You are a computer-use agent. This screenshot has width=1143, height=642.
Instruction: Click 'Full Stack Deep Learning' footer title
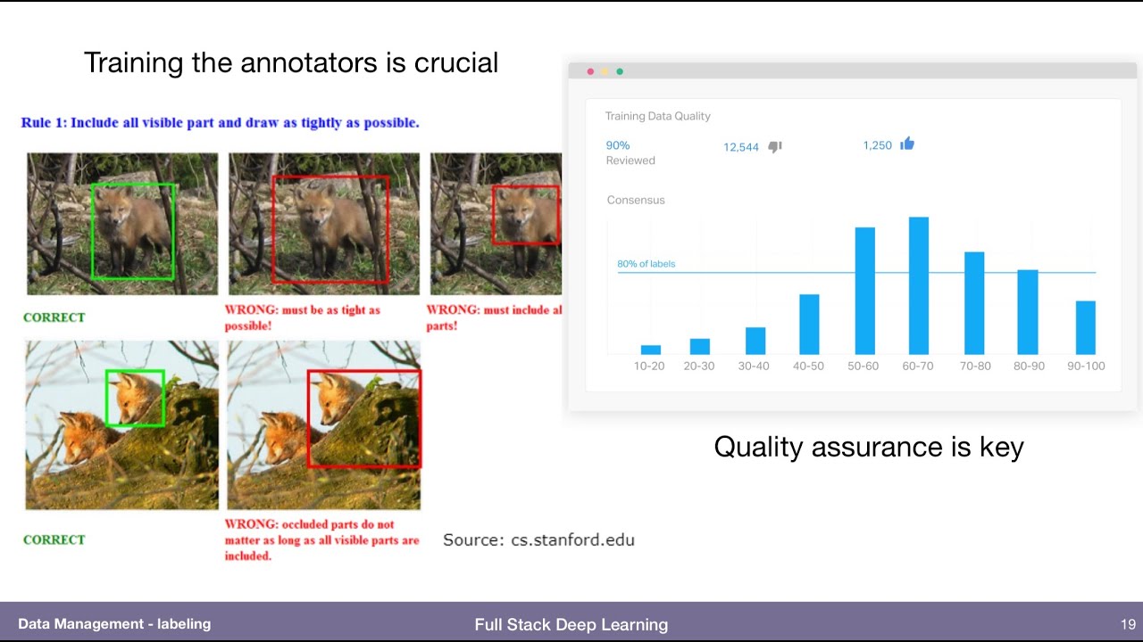click(571, 624)
